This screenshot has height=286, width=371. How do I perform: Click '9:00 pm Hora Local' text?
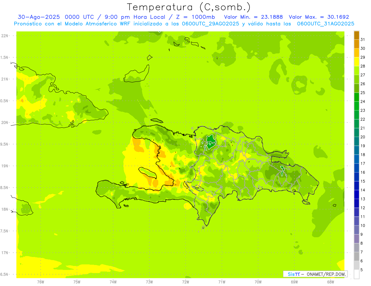tap(135, 17)
